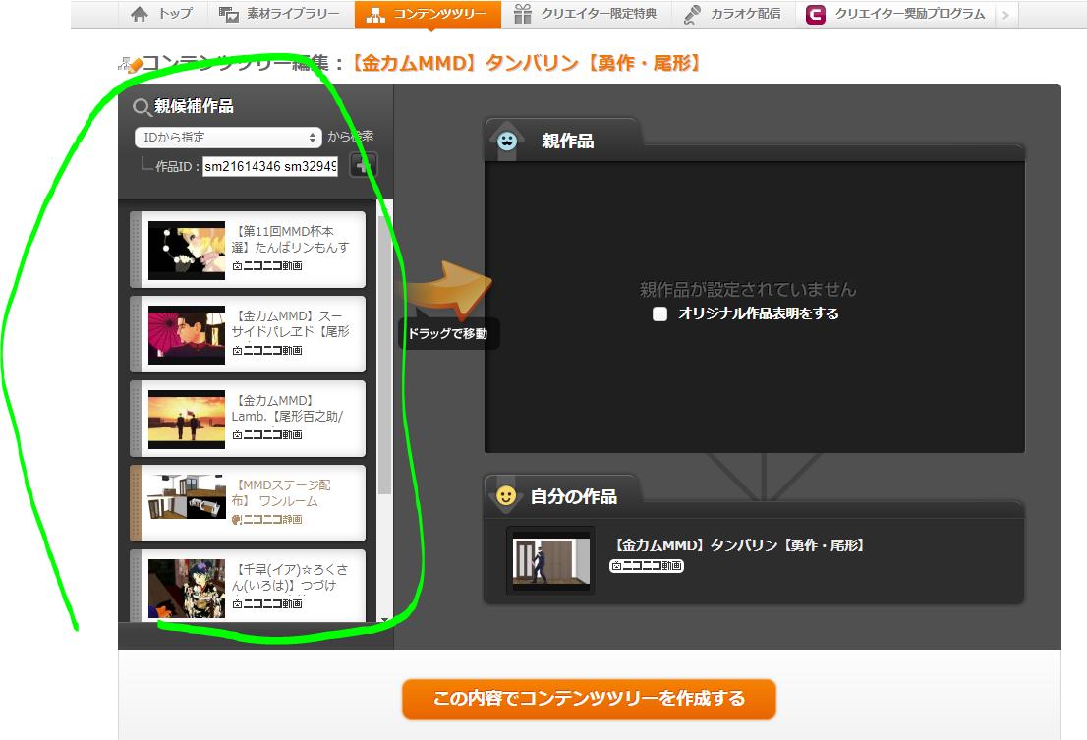
Task: Click the edit pencil icon beside page heading
Action: click(131, 65)
